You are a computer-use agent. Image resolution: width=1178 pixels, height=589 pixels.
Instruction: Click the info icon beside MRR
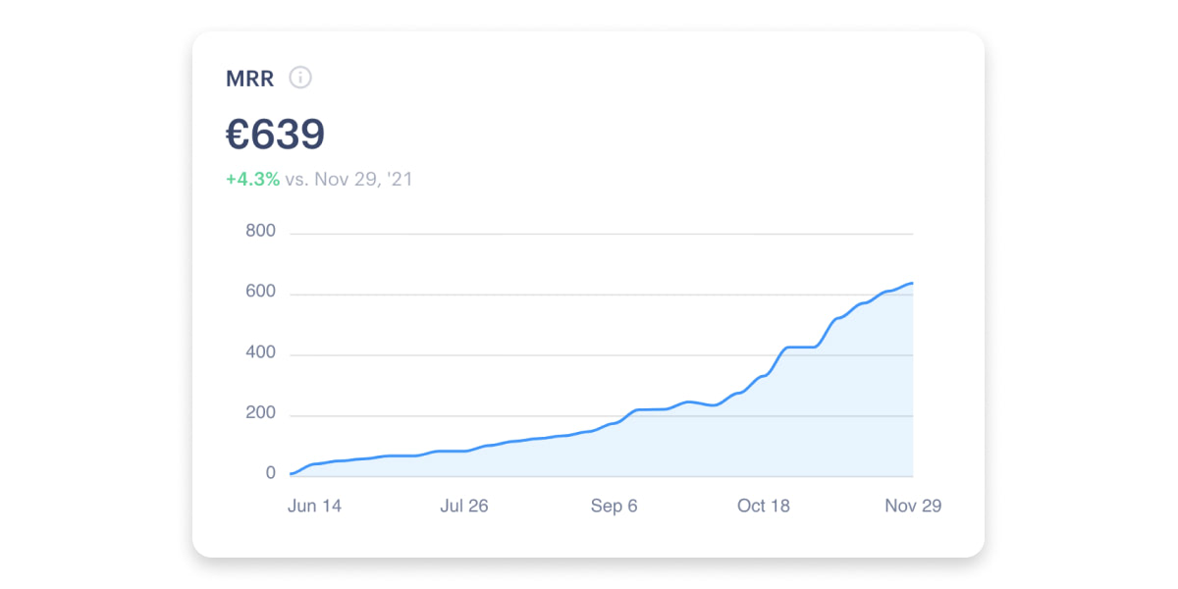click(x=300, y=78)
